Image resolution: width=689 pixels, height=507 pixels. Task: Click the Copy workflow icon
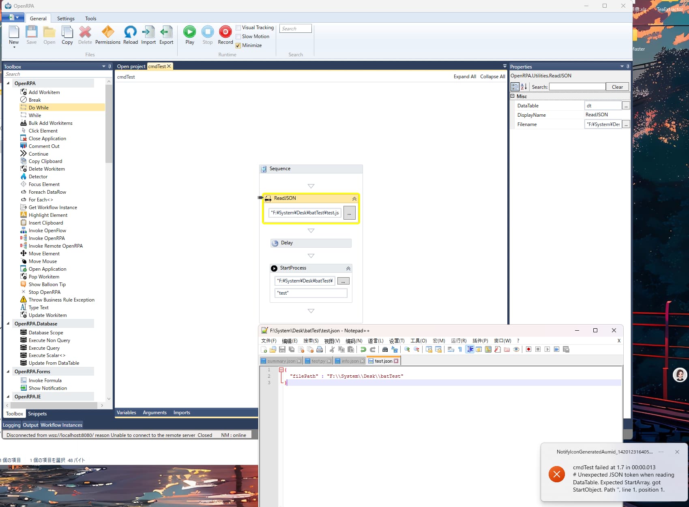[67, 32]
